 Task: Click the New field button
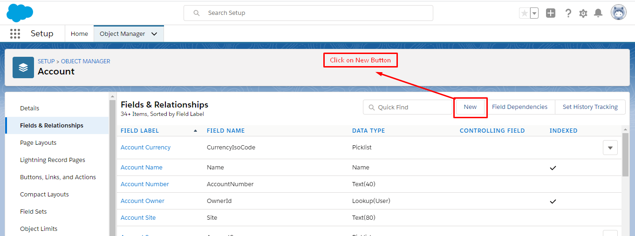tap(470, 107)
